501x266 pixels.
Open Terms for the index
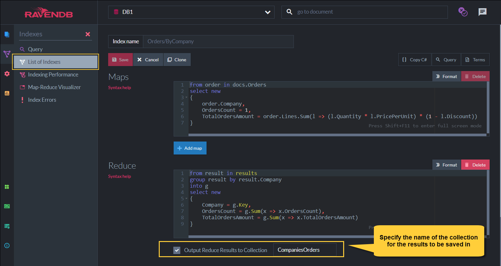(x=475, y=60)
